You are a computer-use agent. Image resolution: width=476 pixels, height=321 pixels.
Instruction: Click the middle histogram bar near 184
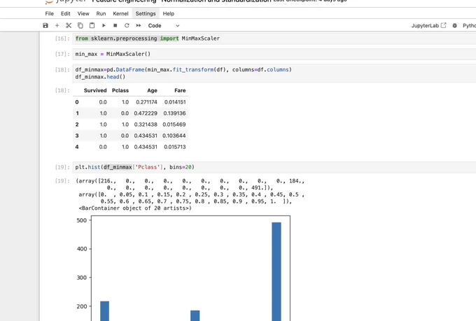[x=195, y=315]
